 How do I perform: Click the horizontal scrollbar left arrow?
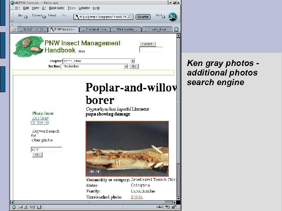pyautogui.click(x=12, y=202)
